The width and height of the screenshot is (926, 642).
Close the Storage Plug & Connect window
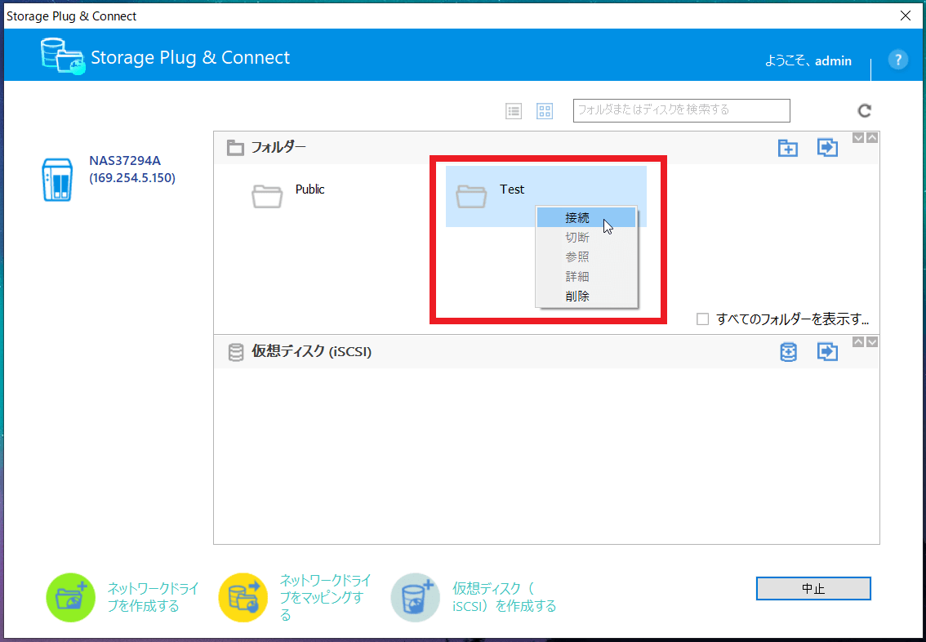(906, 16)
